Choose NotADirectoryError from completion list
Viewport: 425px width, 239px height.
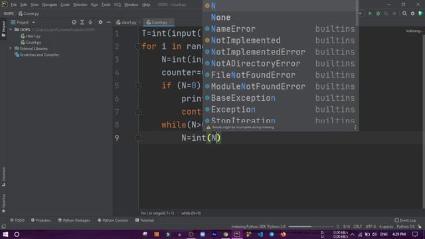pos(280,64)
